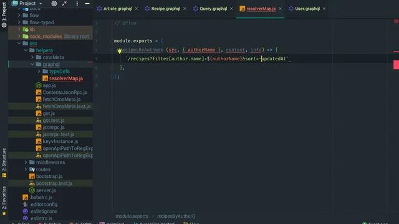Open bootstrap.test.js file
Screen dimensions: 399x224
54,184
